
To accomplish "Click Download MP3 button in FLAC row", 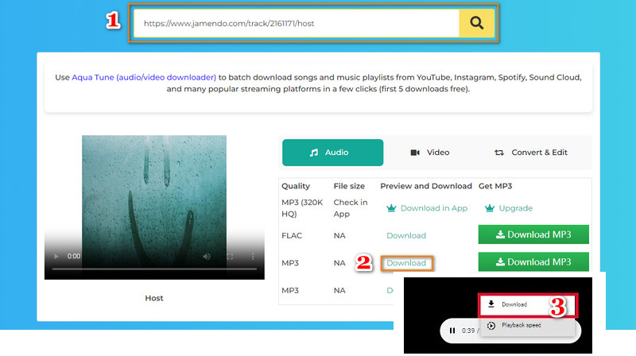I will 533,234.
